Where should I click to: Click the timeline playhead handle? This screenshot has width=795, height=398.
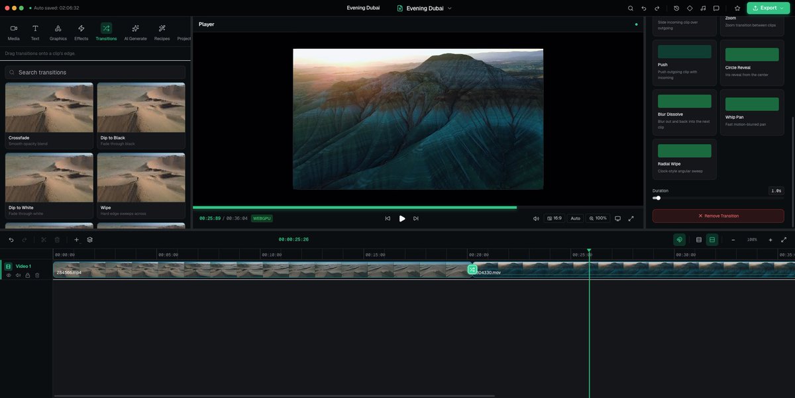[589, 251]
